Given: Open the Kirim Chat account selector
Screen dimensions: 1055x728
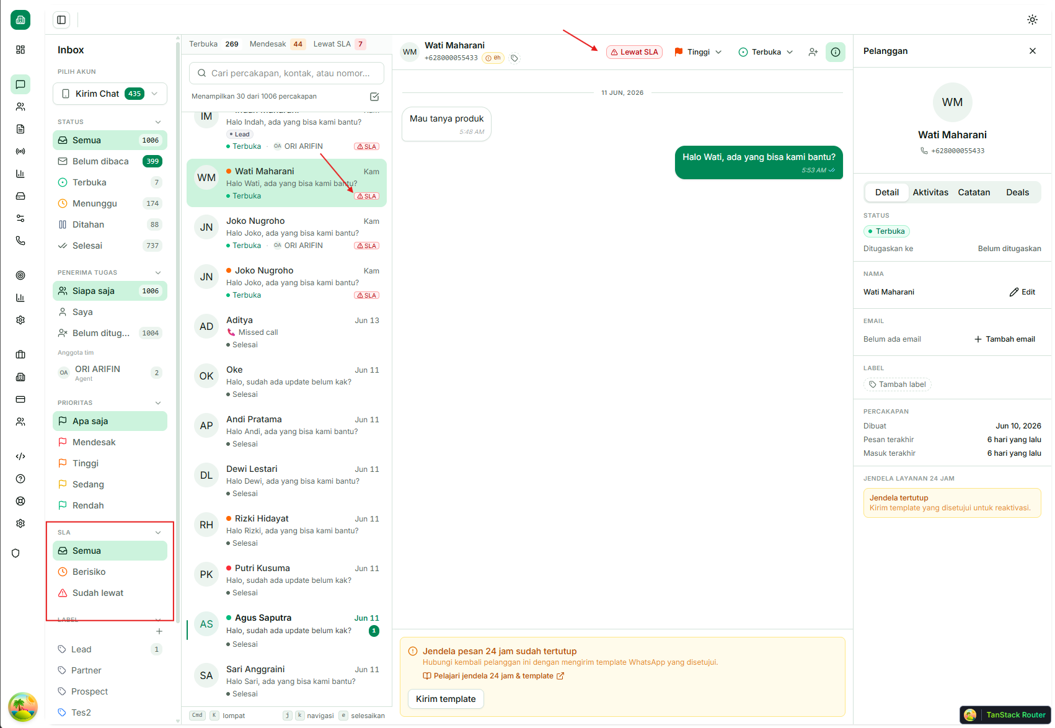Looking at the screenshot, I should point(110,94).
